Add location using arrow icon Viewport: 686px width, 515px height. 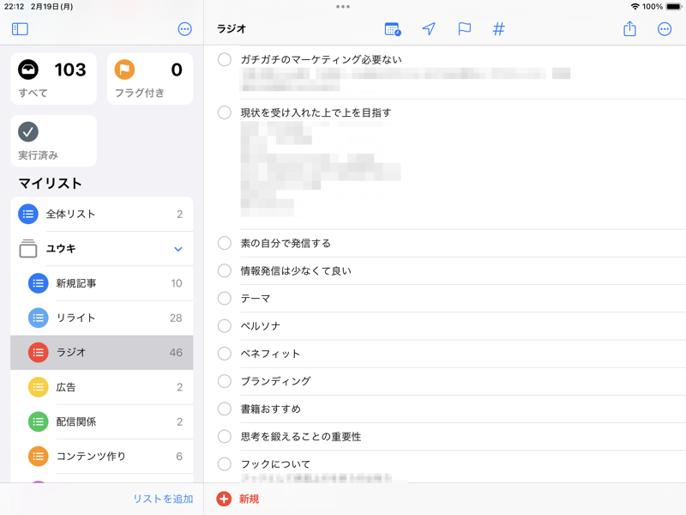tap(429, 29)
